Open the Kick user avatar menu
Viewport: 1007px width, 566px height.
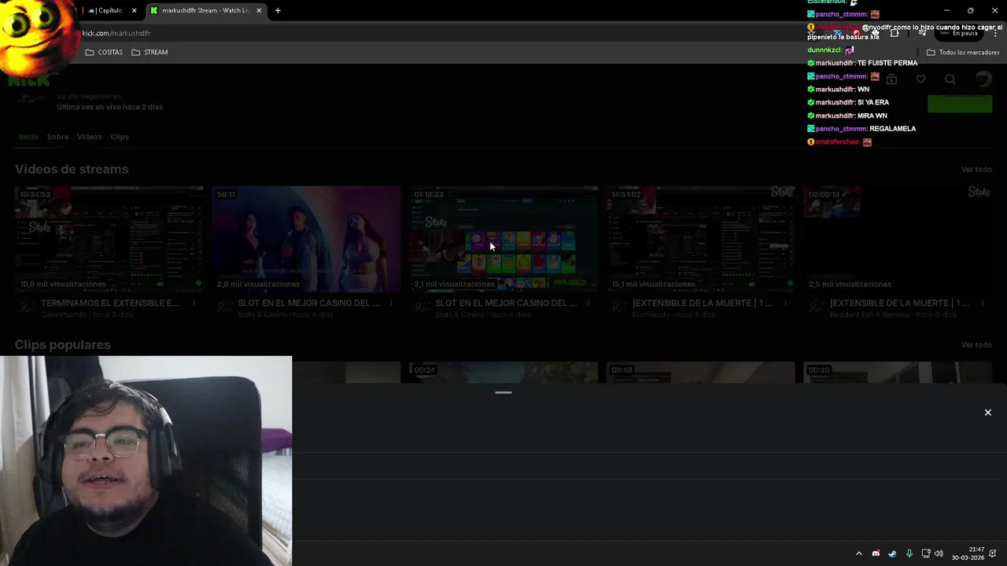pyautogui.click(x=983, y=79)
